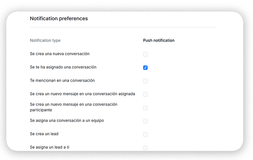Click the 'Te mencionan en una conversación' label text
This screenshot has height=160, width=253.
[62, 80]
